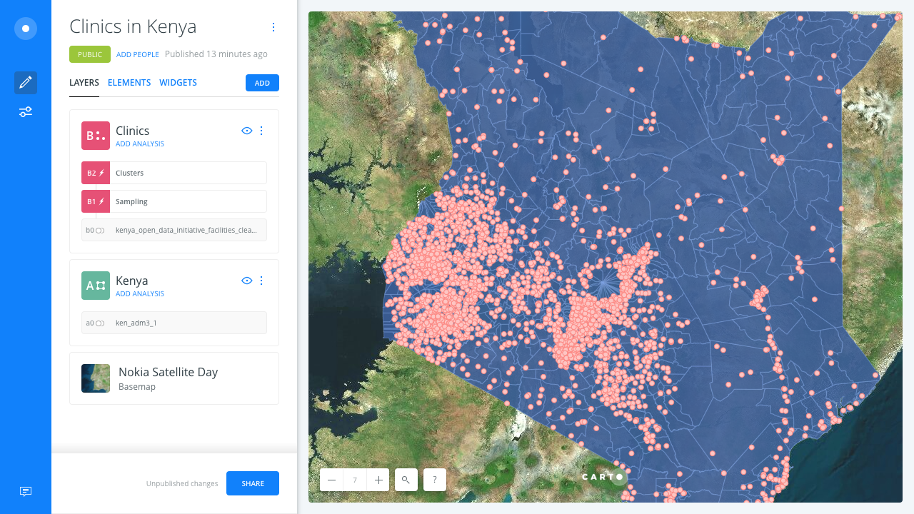Select the edit pencil tool in the sidebar
The width and height of the screenshot is (914, 514).
click(x=25, y=82)
